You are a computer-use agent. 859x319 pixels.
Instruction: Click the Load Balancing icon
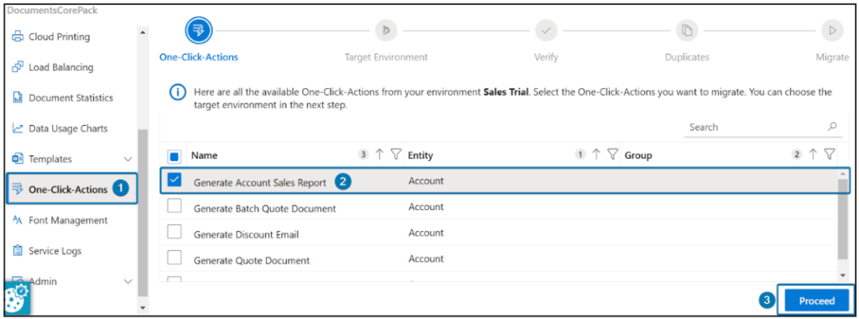(18, 67)
